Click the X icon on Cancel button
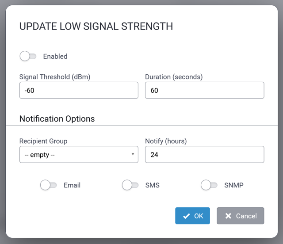 coord(228,216)
